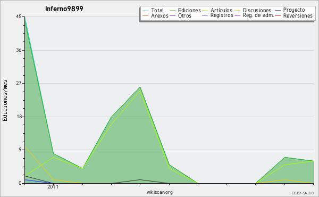Click the Anexos legend label
The image size is (319, 197).
(159, 15)
